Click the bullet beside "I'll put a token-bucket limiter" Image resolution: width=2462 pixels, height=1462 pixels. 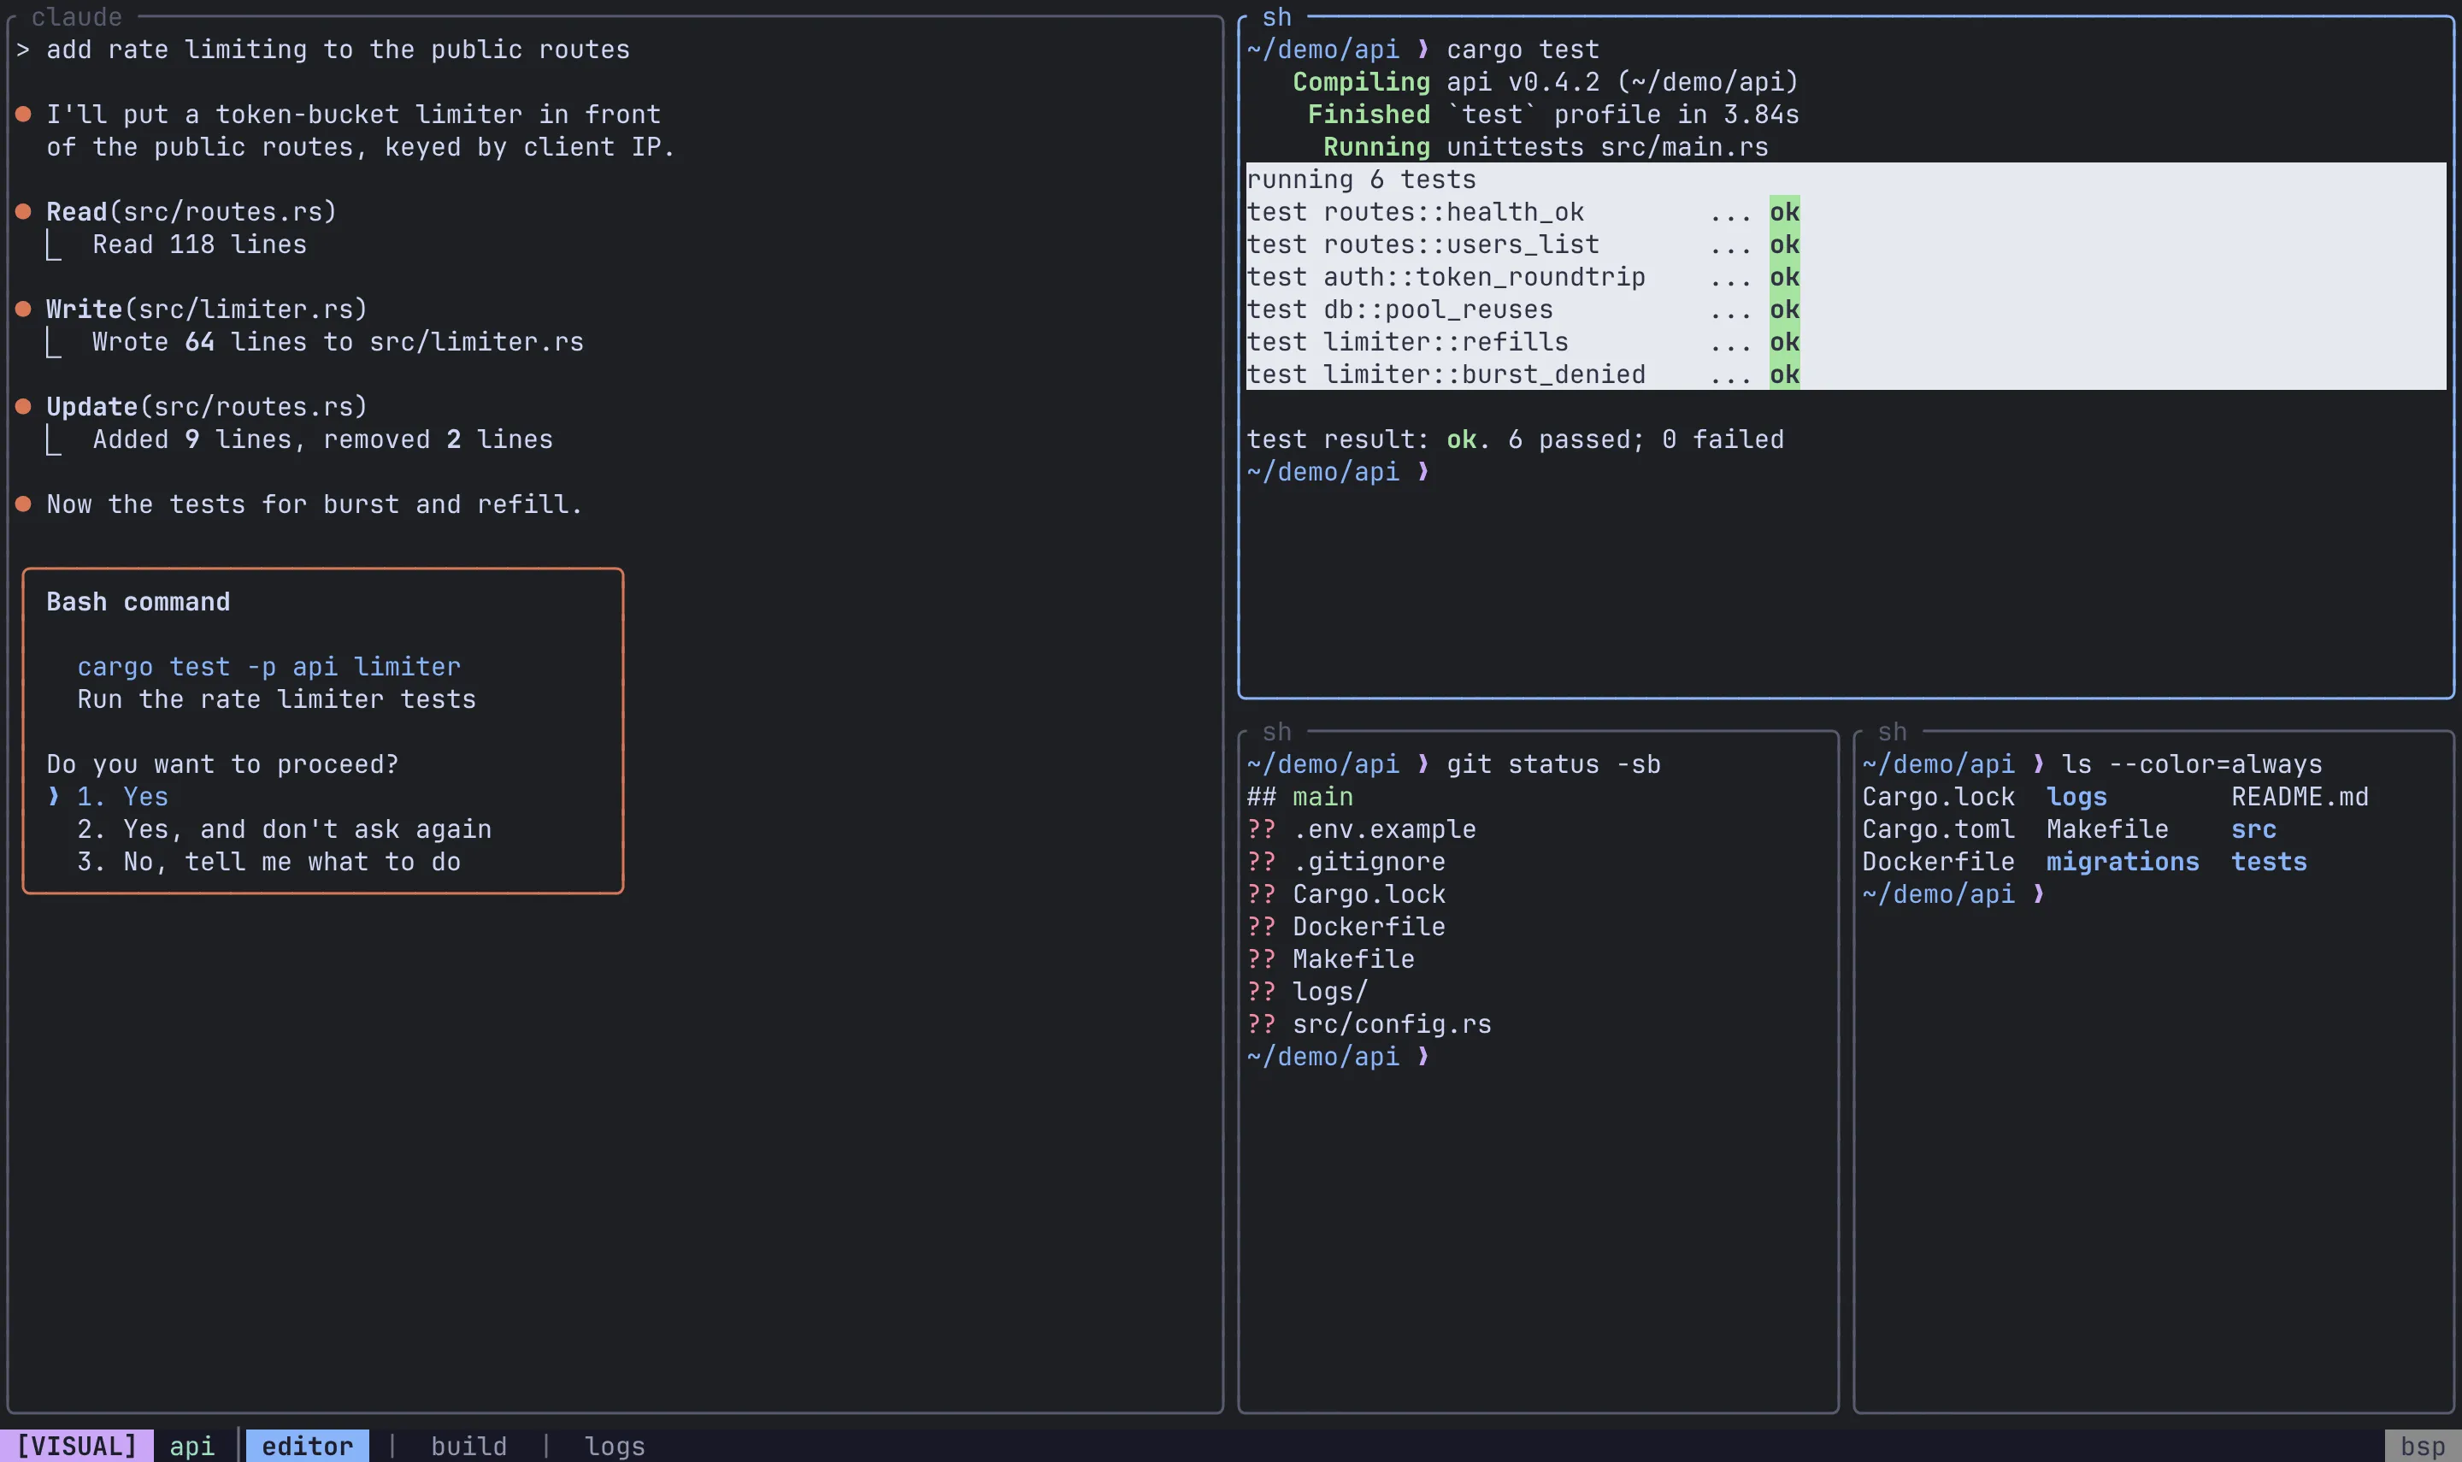click(24, 115)
